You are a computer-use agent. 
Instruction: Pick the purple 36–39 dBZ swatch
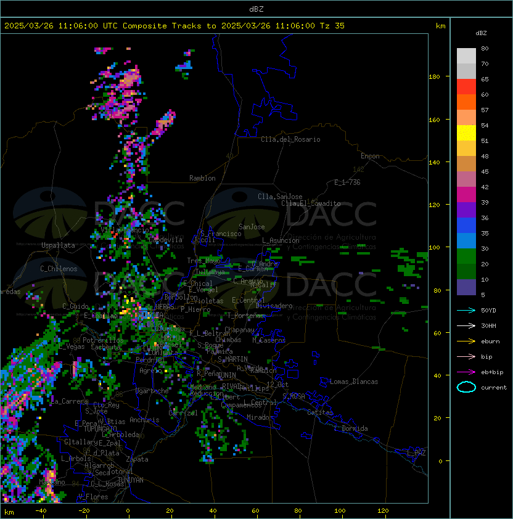pyautogui.click(x=466, y=210)
